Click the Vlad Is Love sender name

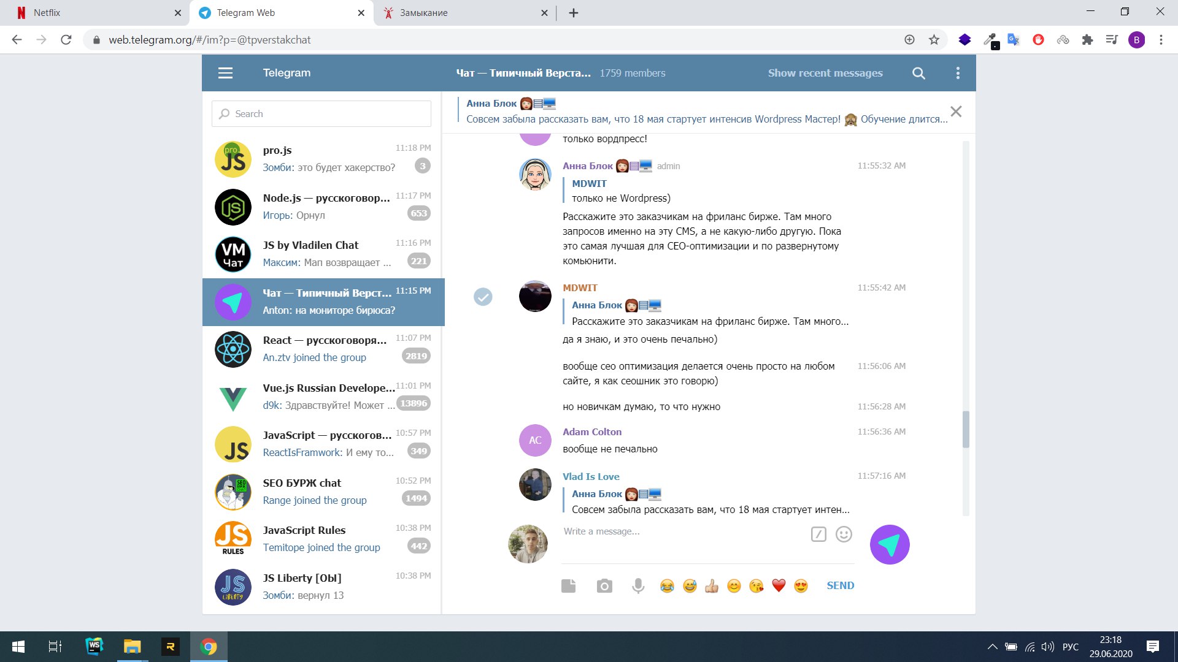pyautogui.click(x=591, y=477)
